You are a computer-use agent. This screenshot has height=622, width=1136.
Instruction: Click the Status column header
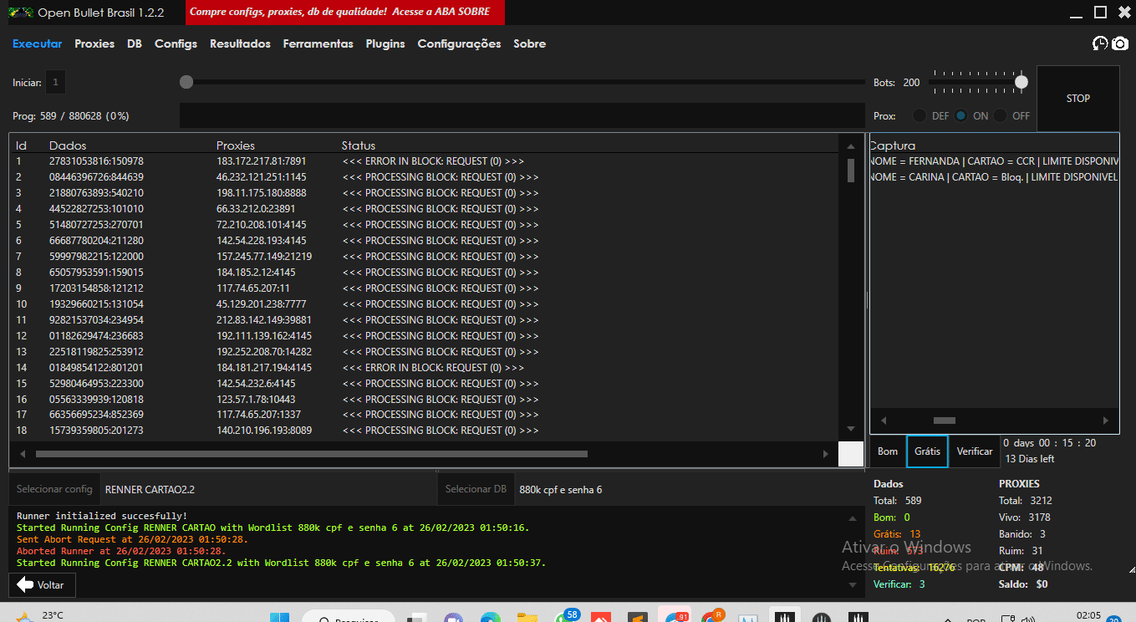click(359, 145)
